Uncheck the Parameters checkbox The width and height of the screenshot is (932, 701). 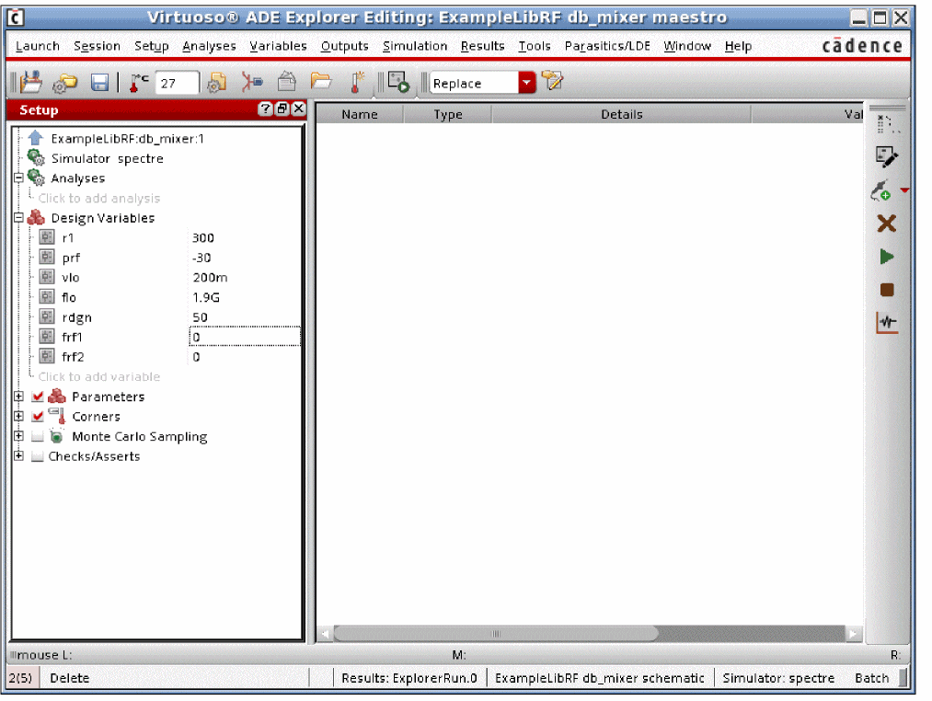[x=38, y=397]
